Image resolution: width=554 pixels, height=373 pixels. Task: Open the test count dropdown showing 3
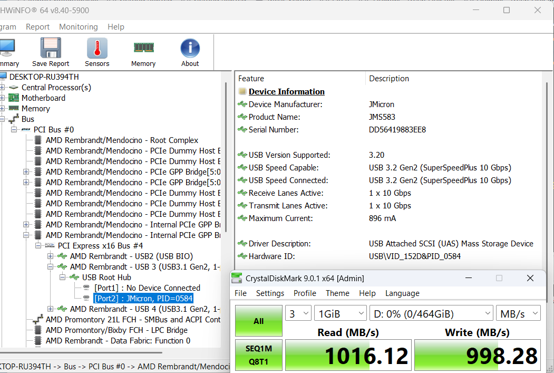(298, 314)
